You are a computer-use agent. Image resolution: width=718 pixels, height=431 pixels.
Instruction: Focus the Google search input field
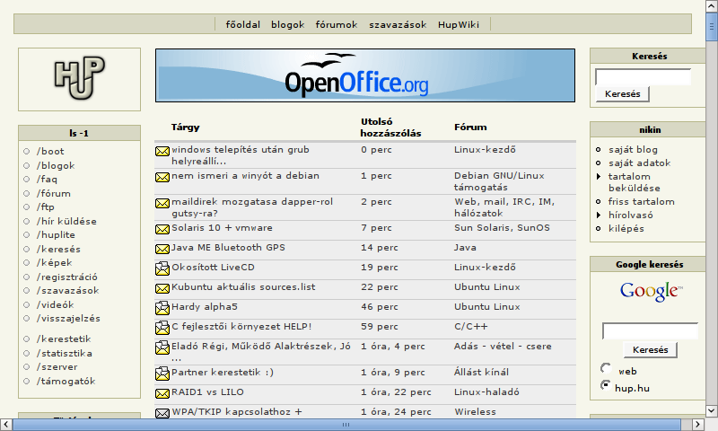tap(650, 331)
